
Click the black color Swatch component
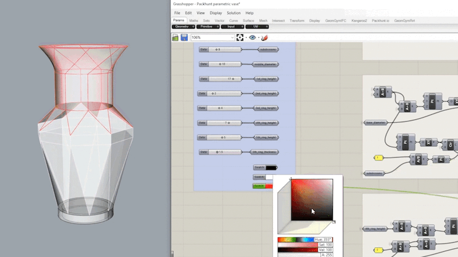tap(265, 167)
